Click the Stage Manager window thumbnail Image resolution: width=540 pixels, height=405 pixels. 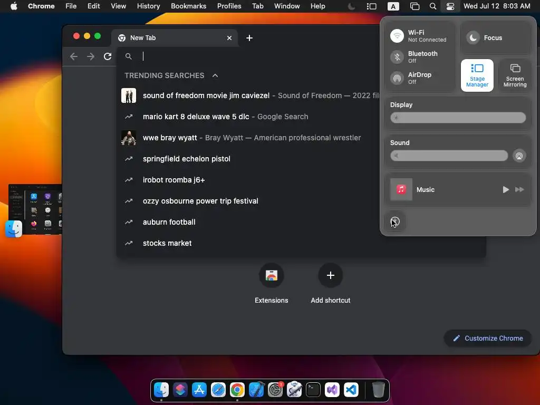[x=35, y=209]
